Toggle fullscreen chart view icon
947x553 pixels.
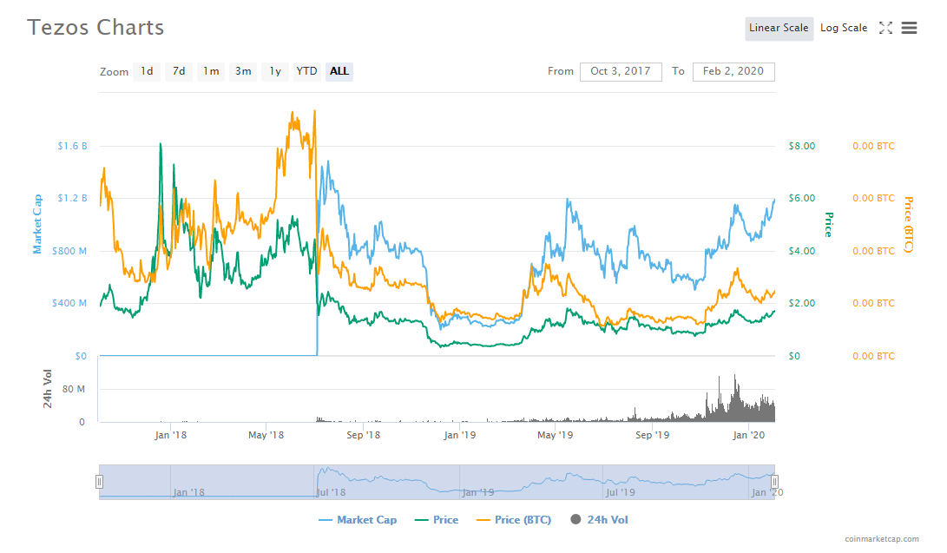[885, 28]
